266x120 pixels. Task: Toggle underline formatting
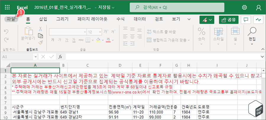coord(66,40)
